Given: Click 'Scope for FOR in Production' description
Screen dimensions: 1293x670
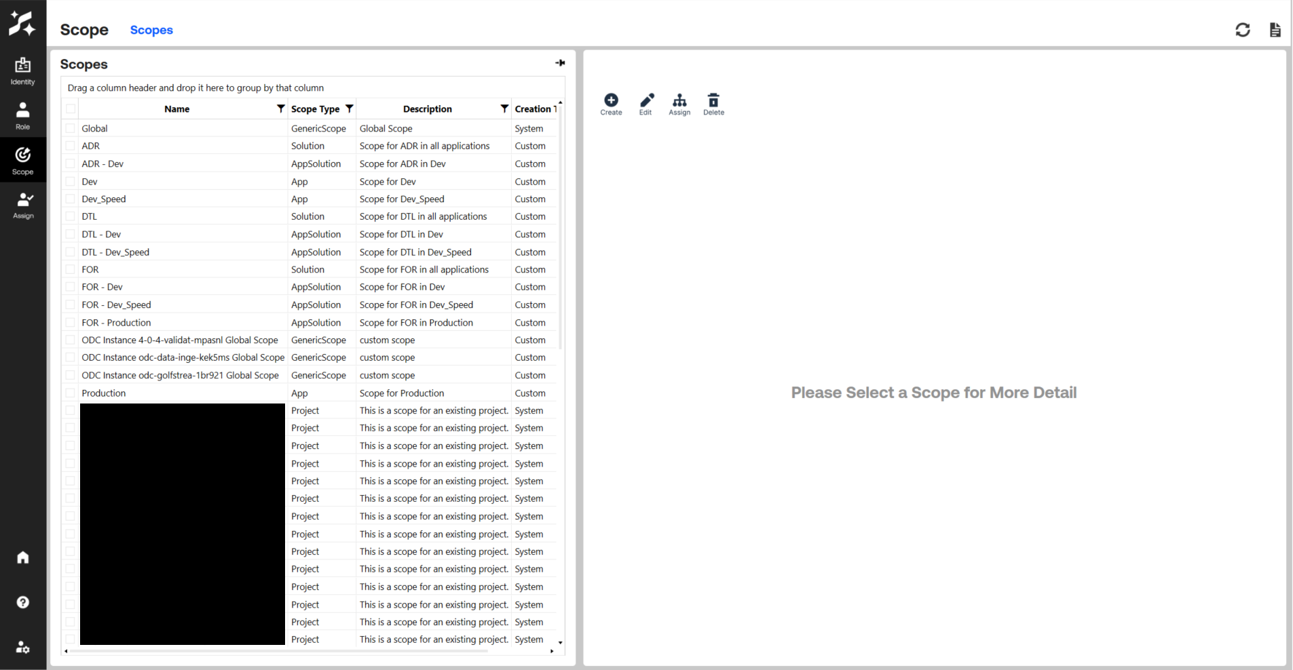Looking at the screenshot, I should click(x=416, y=322).
